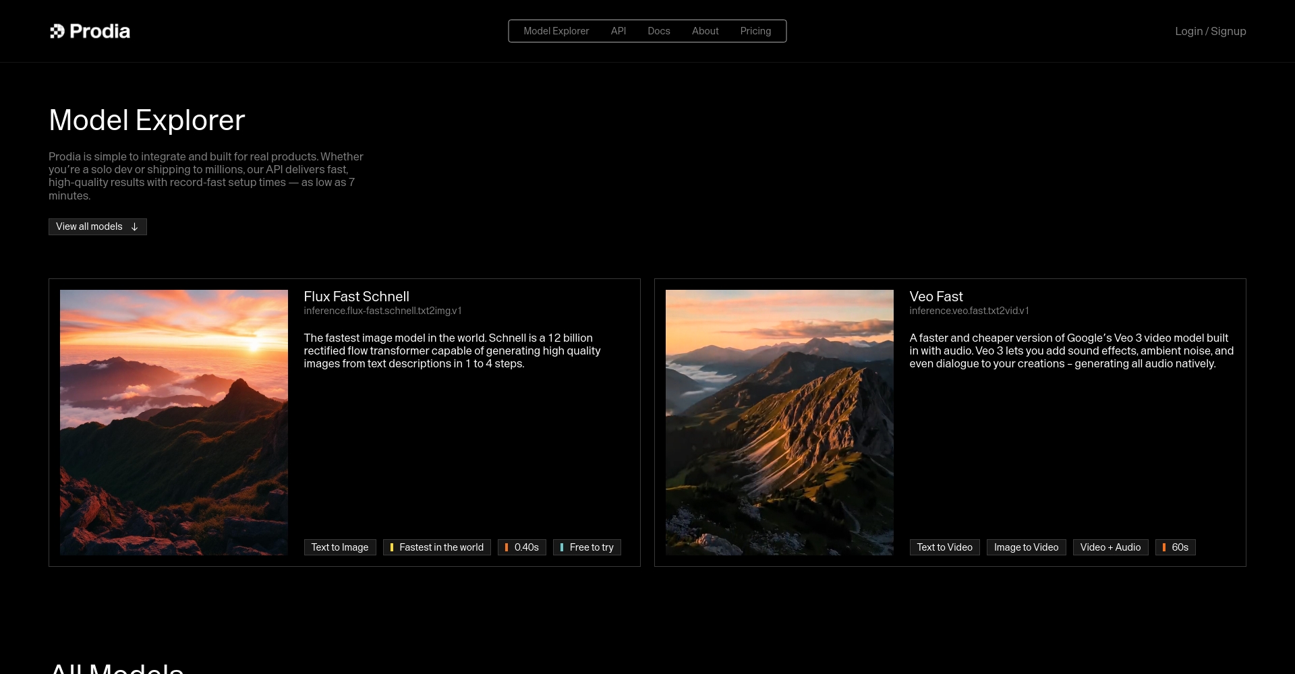Click the Veo Fast description paragraph
Image resolution: width=1295 pixels, height=674 pixels.
1071,350
